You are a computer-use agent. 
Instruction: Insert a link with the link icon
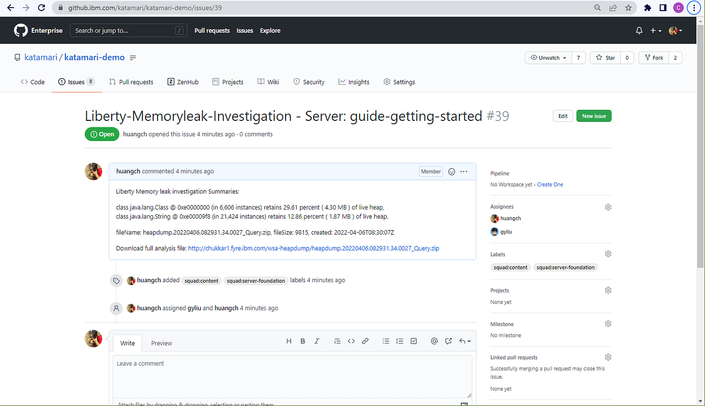[x=365, y=341]
